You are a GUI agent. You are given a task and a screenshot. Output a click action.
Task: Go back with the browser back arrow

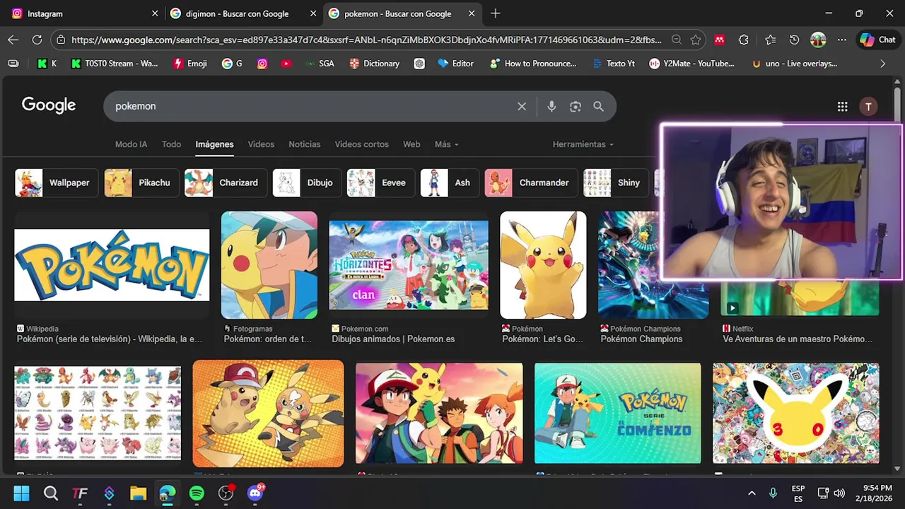click(x=13, y=40)
